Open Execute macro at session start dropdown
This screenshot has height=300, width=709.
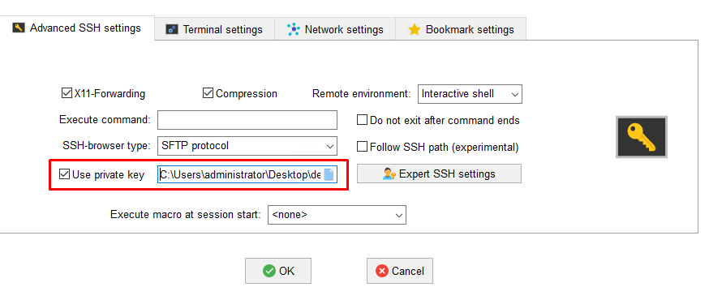point(337,215)
